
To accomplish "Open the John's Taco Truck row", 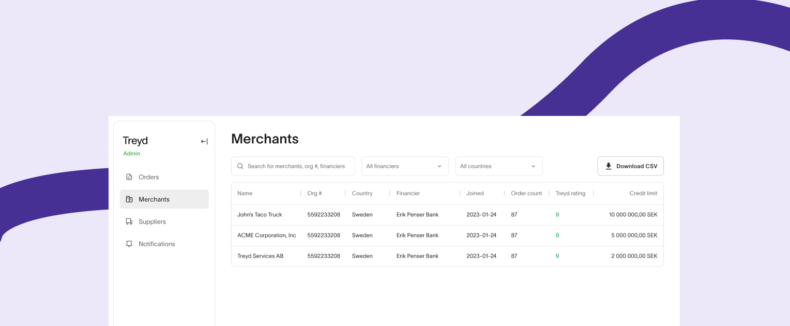I will point(260,215).
